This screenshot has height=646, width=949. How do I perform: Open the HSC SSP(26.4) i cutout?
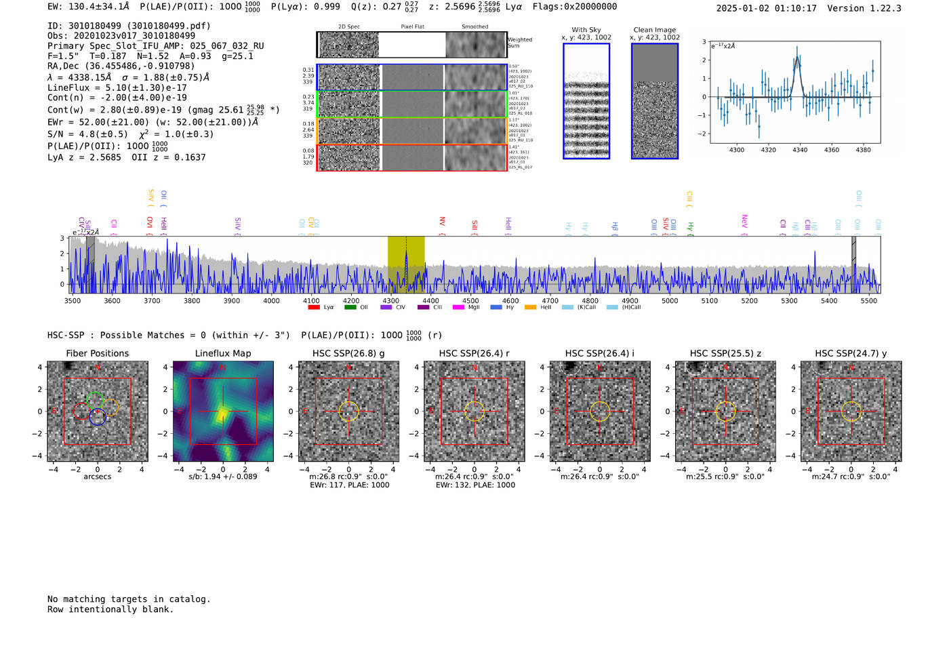(600, 411)
